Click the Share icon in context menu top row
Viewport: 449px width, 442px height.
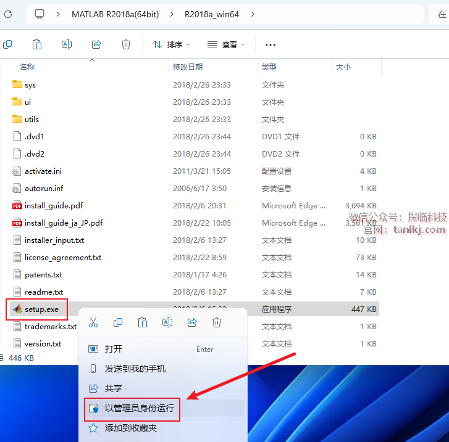click(x=192, y=322)
